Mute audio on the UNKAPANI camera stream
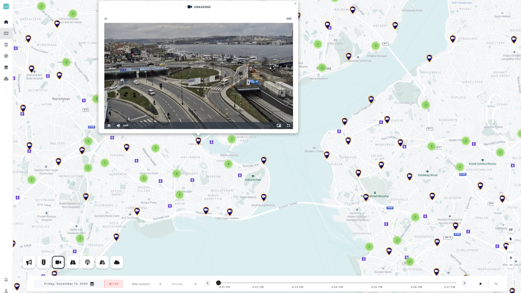Viewport: 521px width, 293px height. pos(118,125)
